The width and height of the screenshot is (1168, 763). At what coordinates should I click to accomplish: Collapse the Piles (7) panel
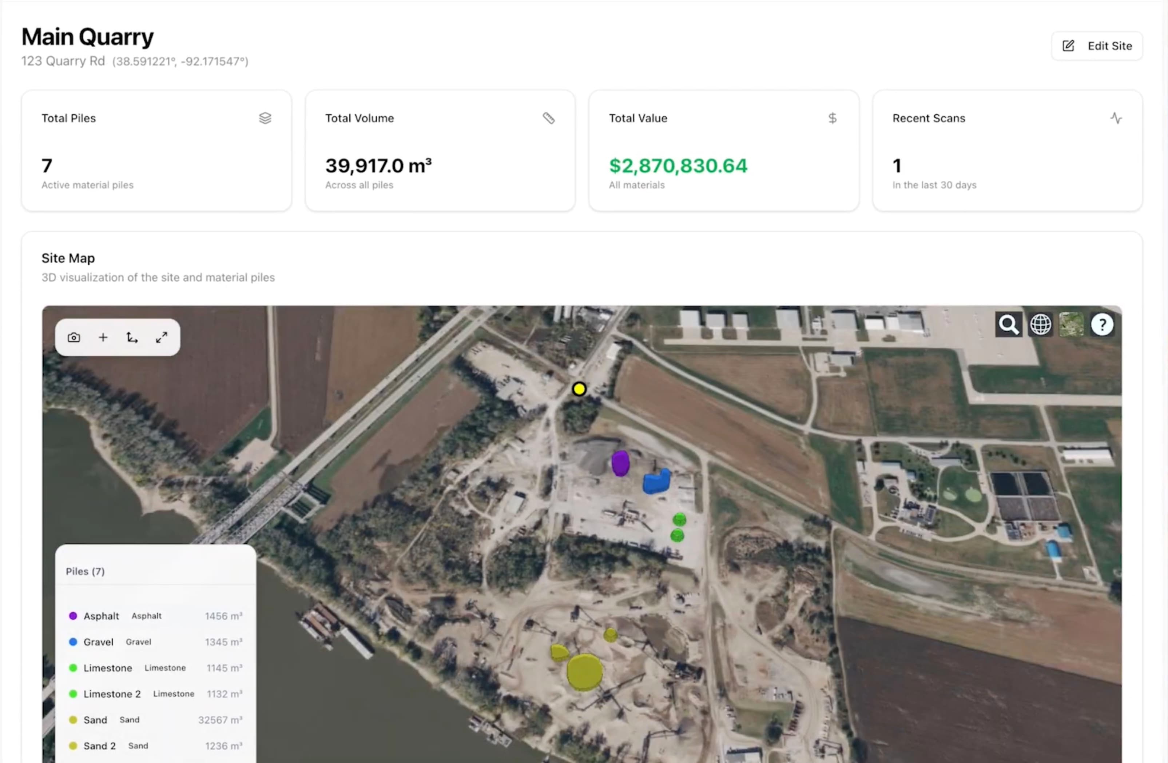[86, 571]
